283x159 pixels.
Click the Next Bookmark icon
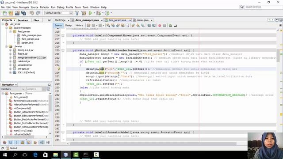click(138, 26)
